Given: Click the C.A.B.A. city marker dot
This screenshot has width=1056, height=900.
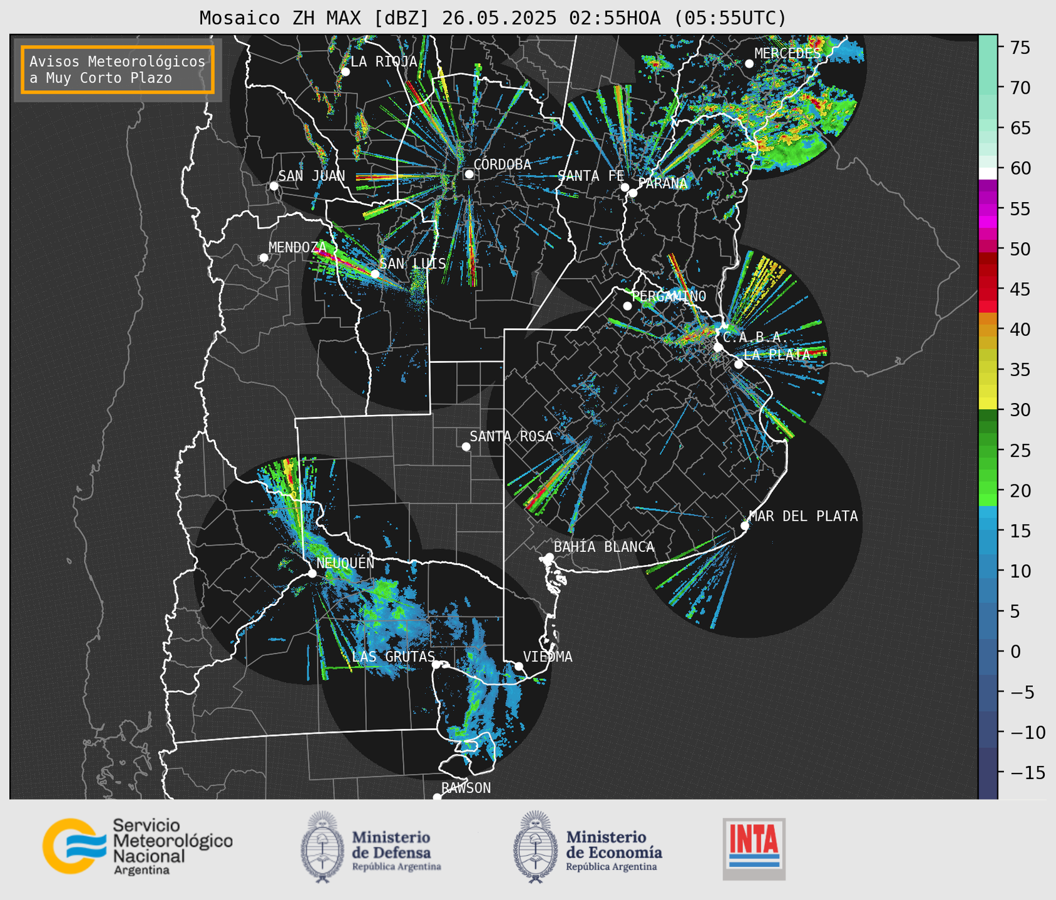Looking at the screenshot, I should (x=719, y=347).
